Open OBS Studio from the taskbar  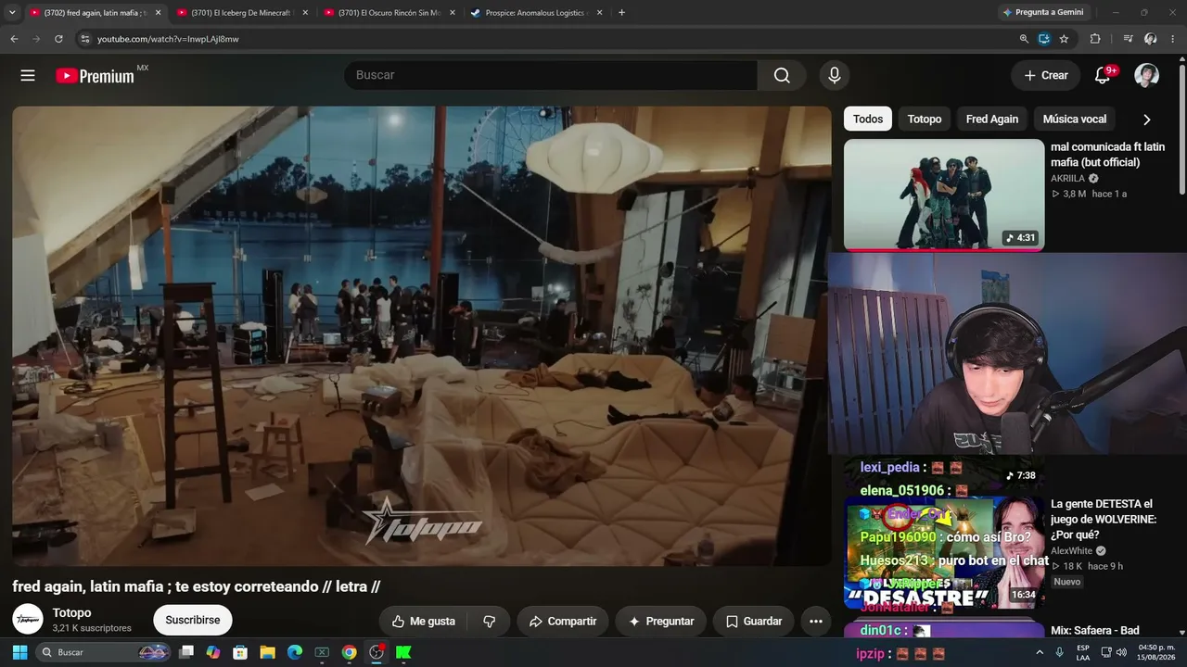[377, 652]
